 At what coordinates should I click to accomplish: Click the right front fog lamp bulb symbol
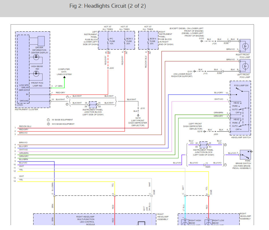pyautogui.click(x=245, y=46)
